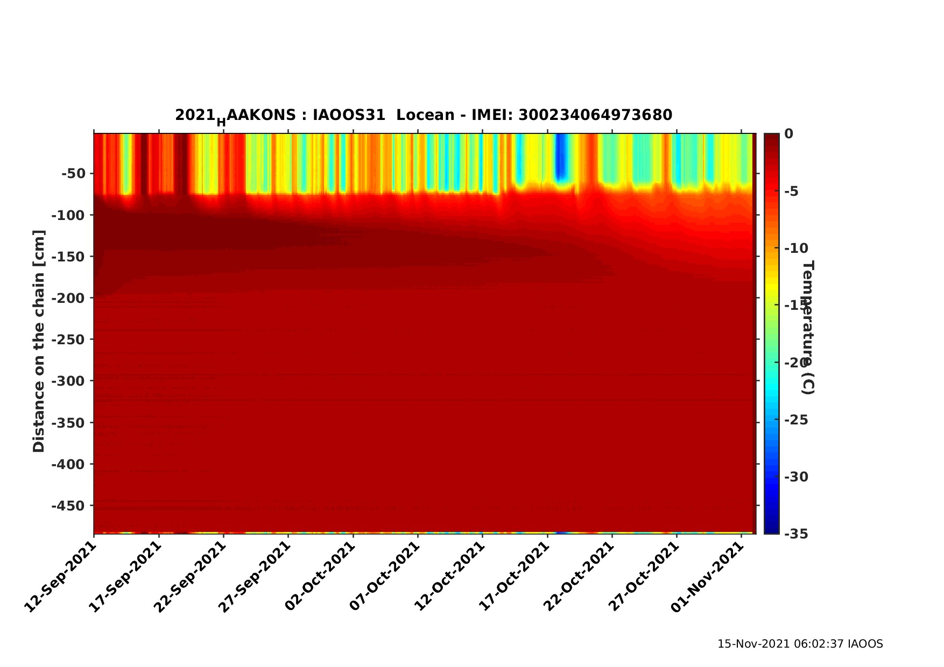The width and height of the screenshot is (944, 667).
Task: Click the -50 tick on the distance axis
Action: click(x=73, y=174)
